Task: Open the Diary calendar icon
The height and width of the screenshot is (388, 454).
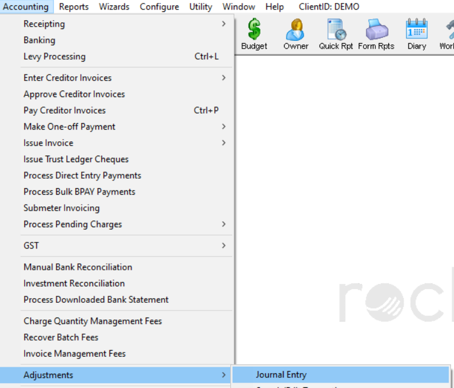Action: pos(417,34)
